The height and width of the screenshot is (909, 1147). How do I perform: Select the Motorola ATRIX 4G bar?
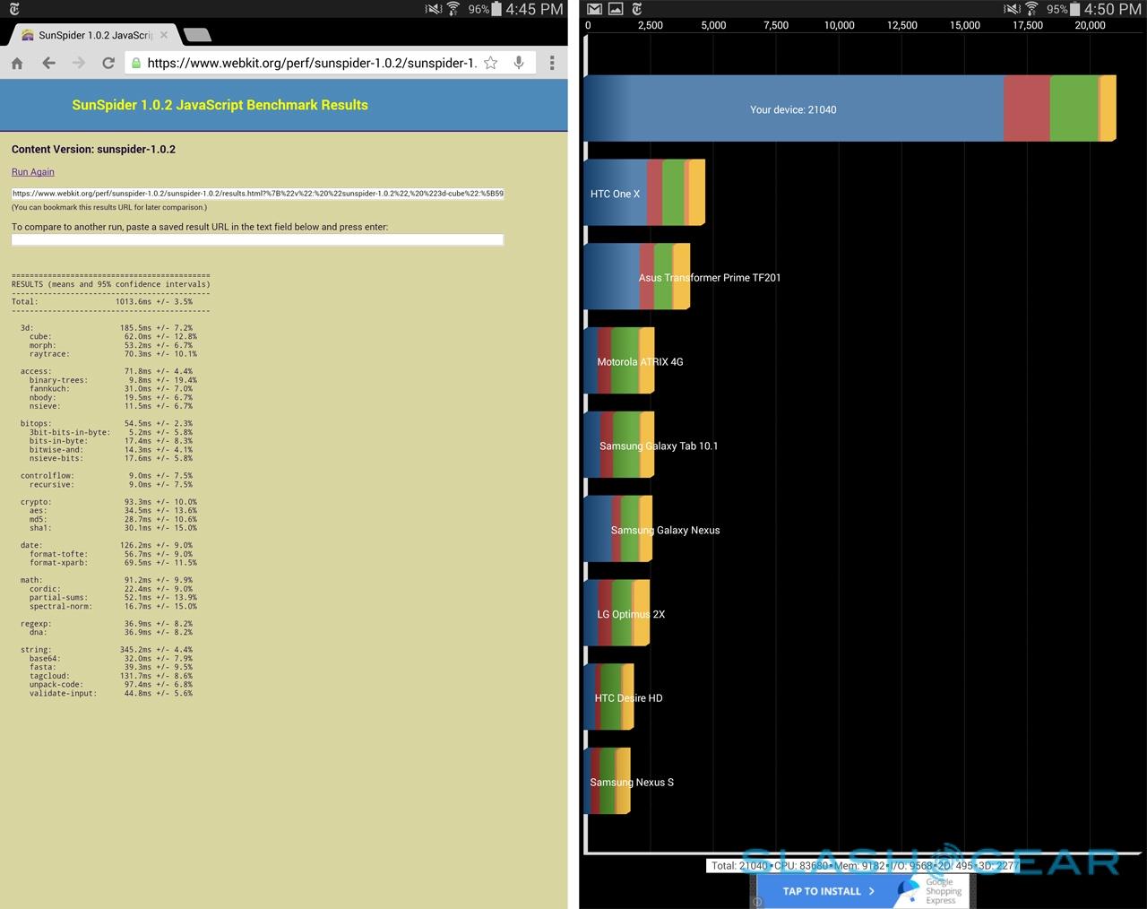click(620, 361)
